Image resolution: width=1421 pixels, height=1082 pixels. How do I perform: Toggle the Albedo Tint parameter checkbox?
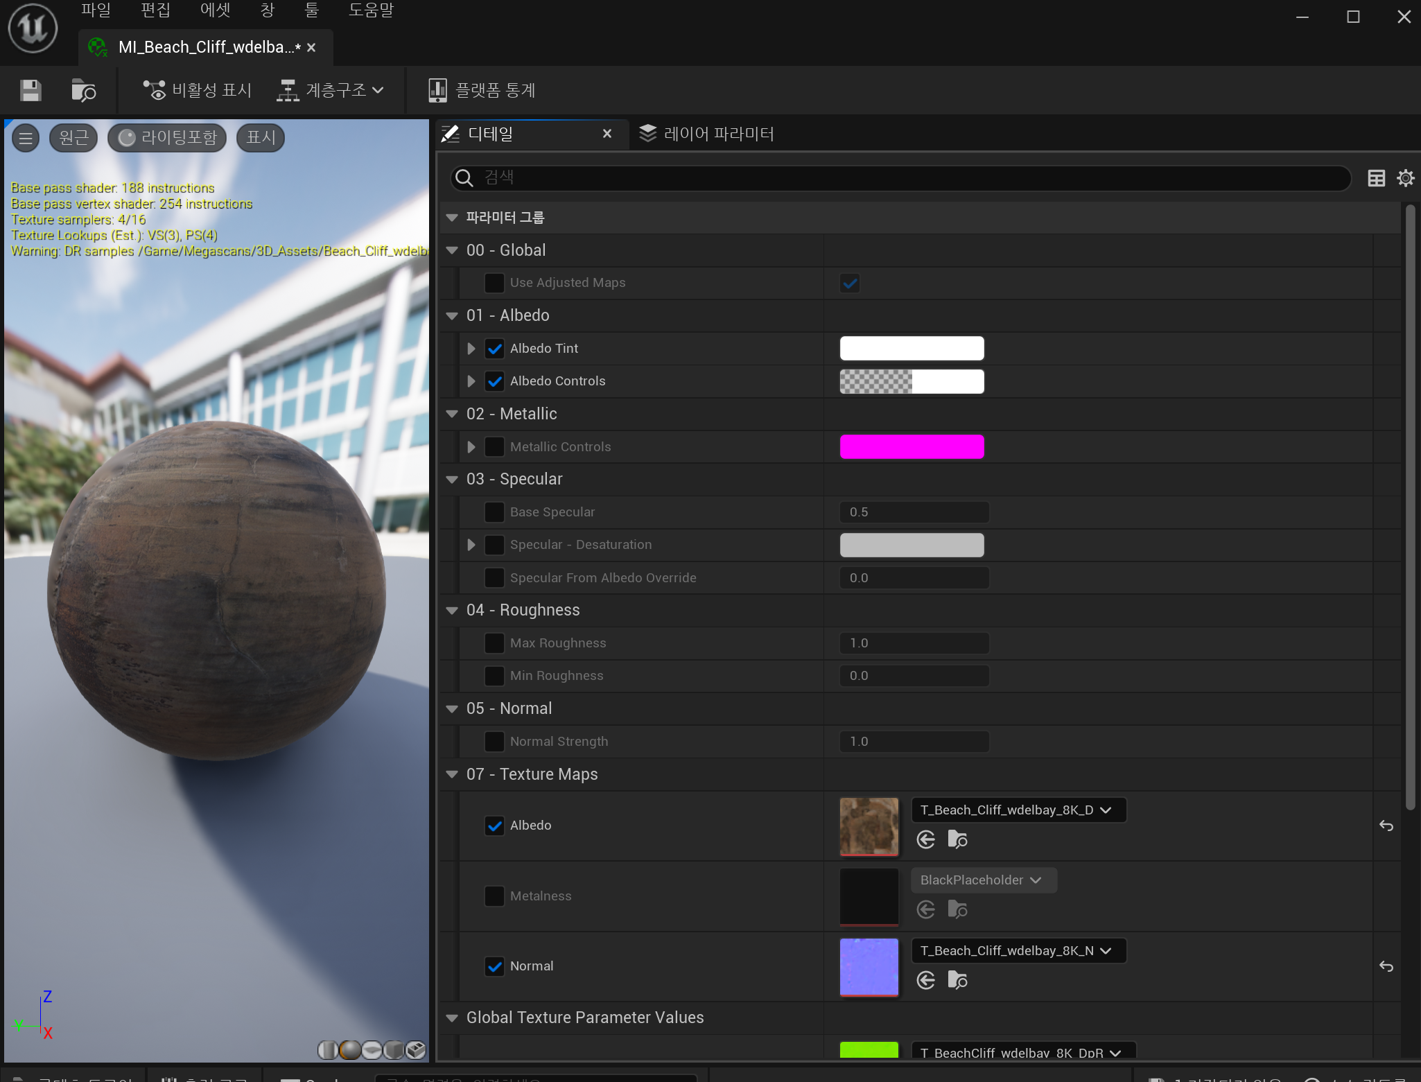(x=494, y=349)
